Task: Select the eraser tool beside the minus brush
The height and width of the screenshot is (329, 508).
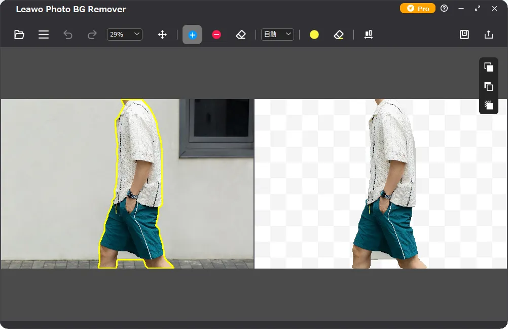Action: [x=241, y=35]
